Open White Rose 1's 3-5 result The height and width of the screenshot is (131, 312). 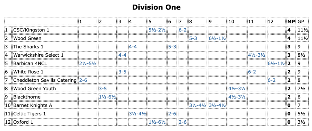coord(122,72)
